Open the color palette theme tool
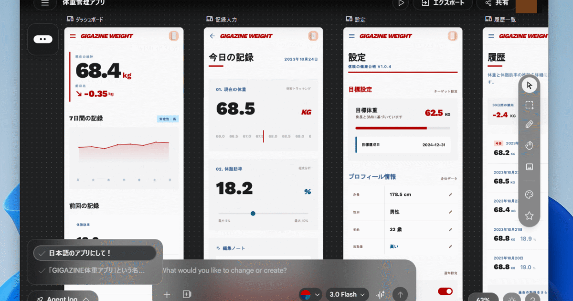 click(529, 194)
